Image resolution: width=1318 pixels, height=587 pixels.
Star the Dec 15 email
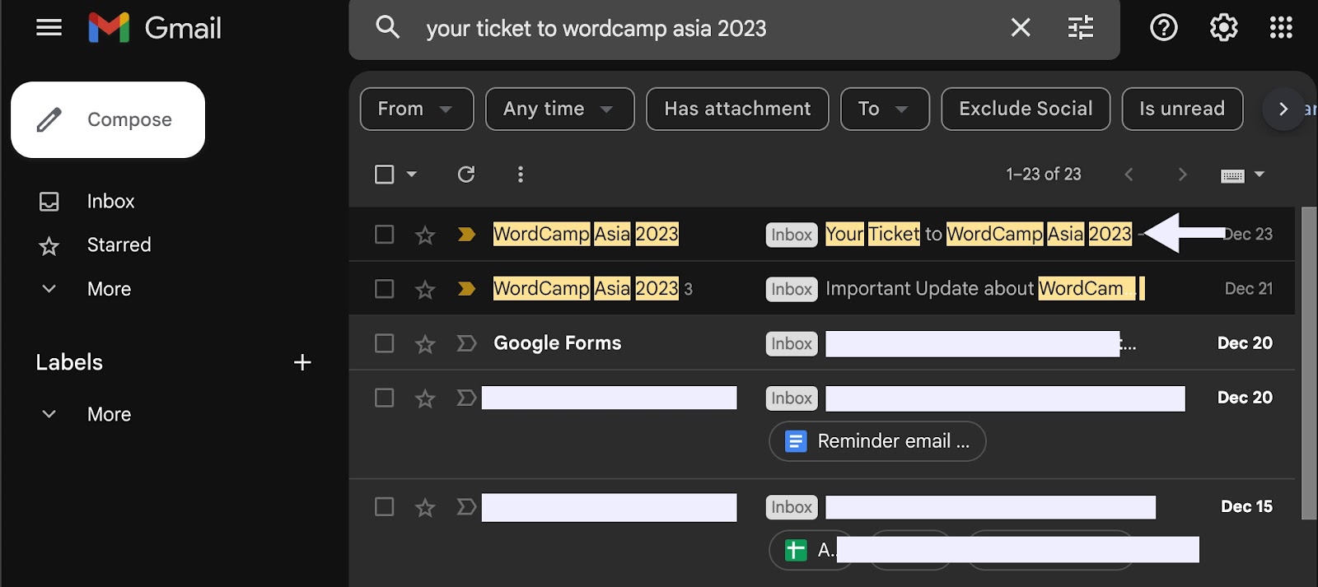425,507
